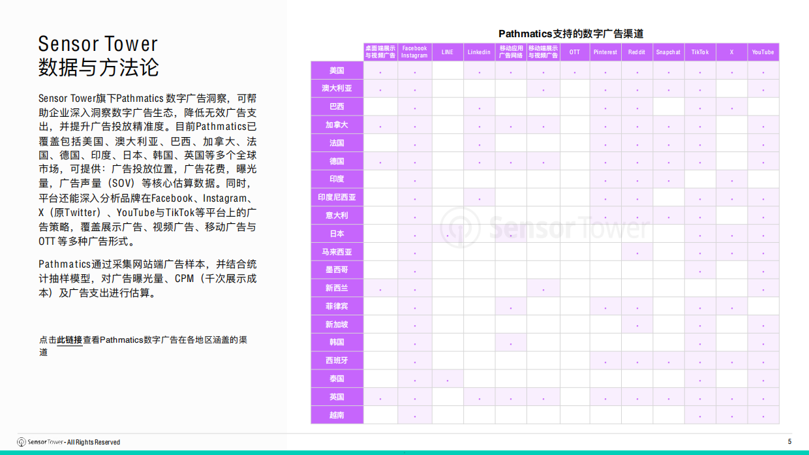Select the 日本 row header
This screenshot has width=809, height=455.
337,234
